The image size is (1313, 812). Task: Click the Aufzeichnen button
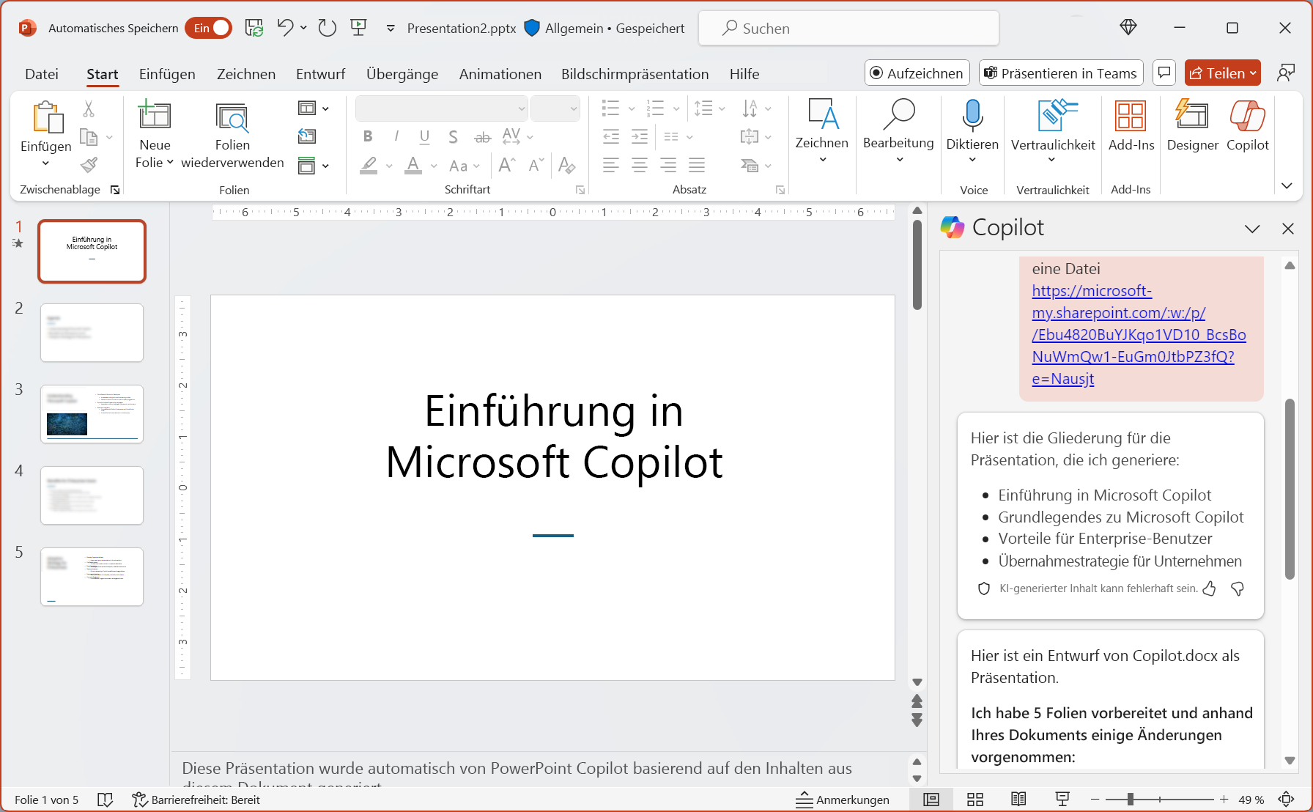tap(917, 73)
